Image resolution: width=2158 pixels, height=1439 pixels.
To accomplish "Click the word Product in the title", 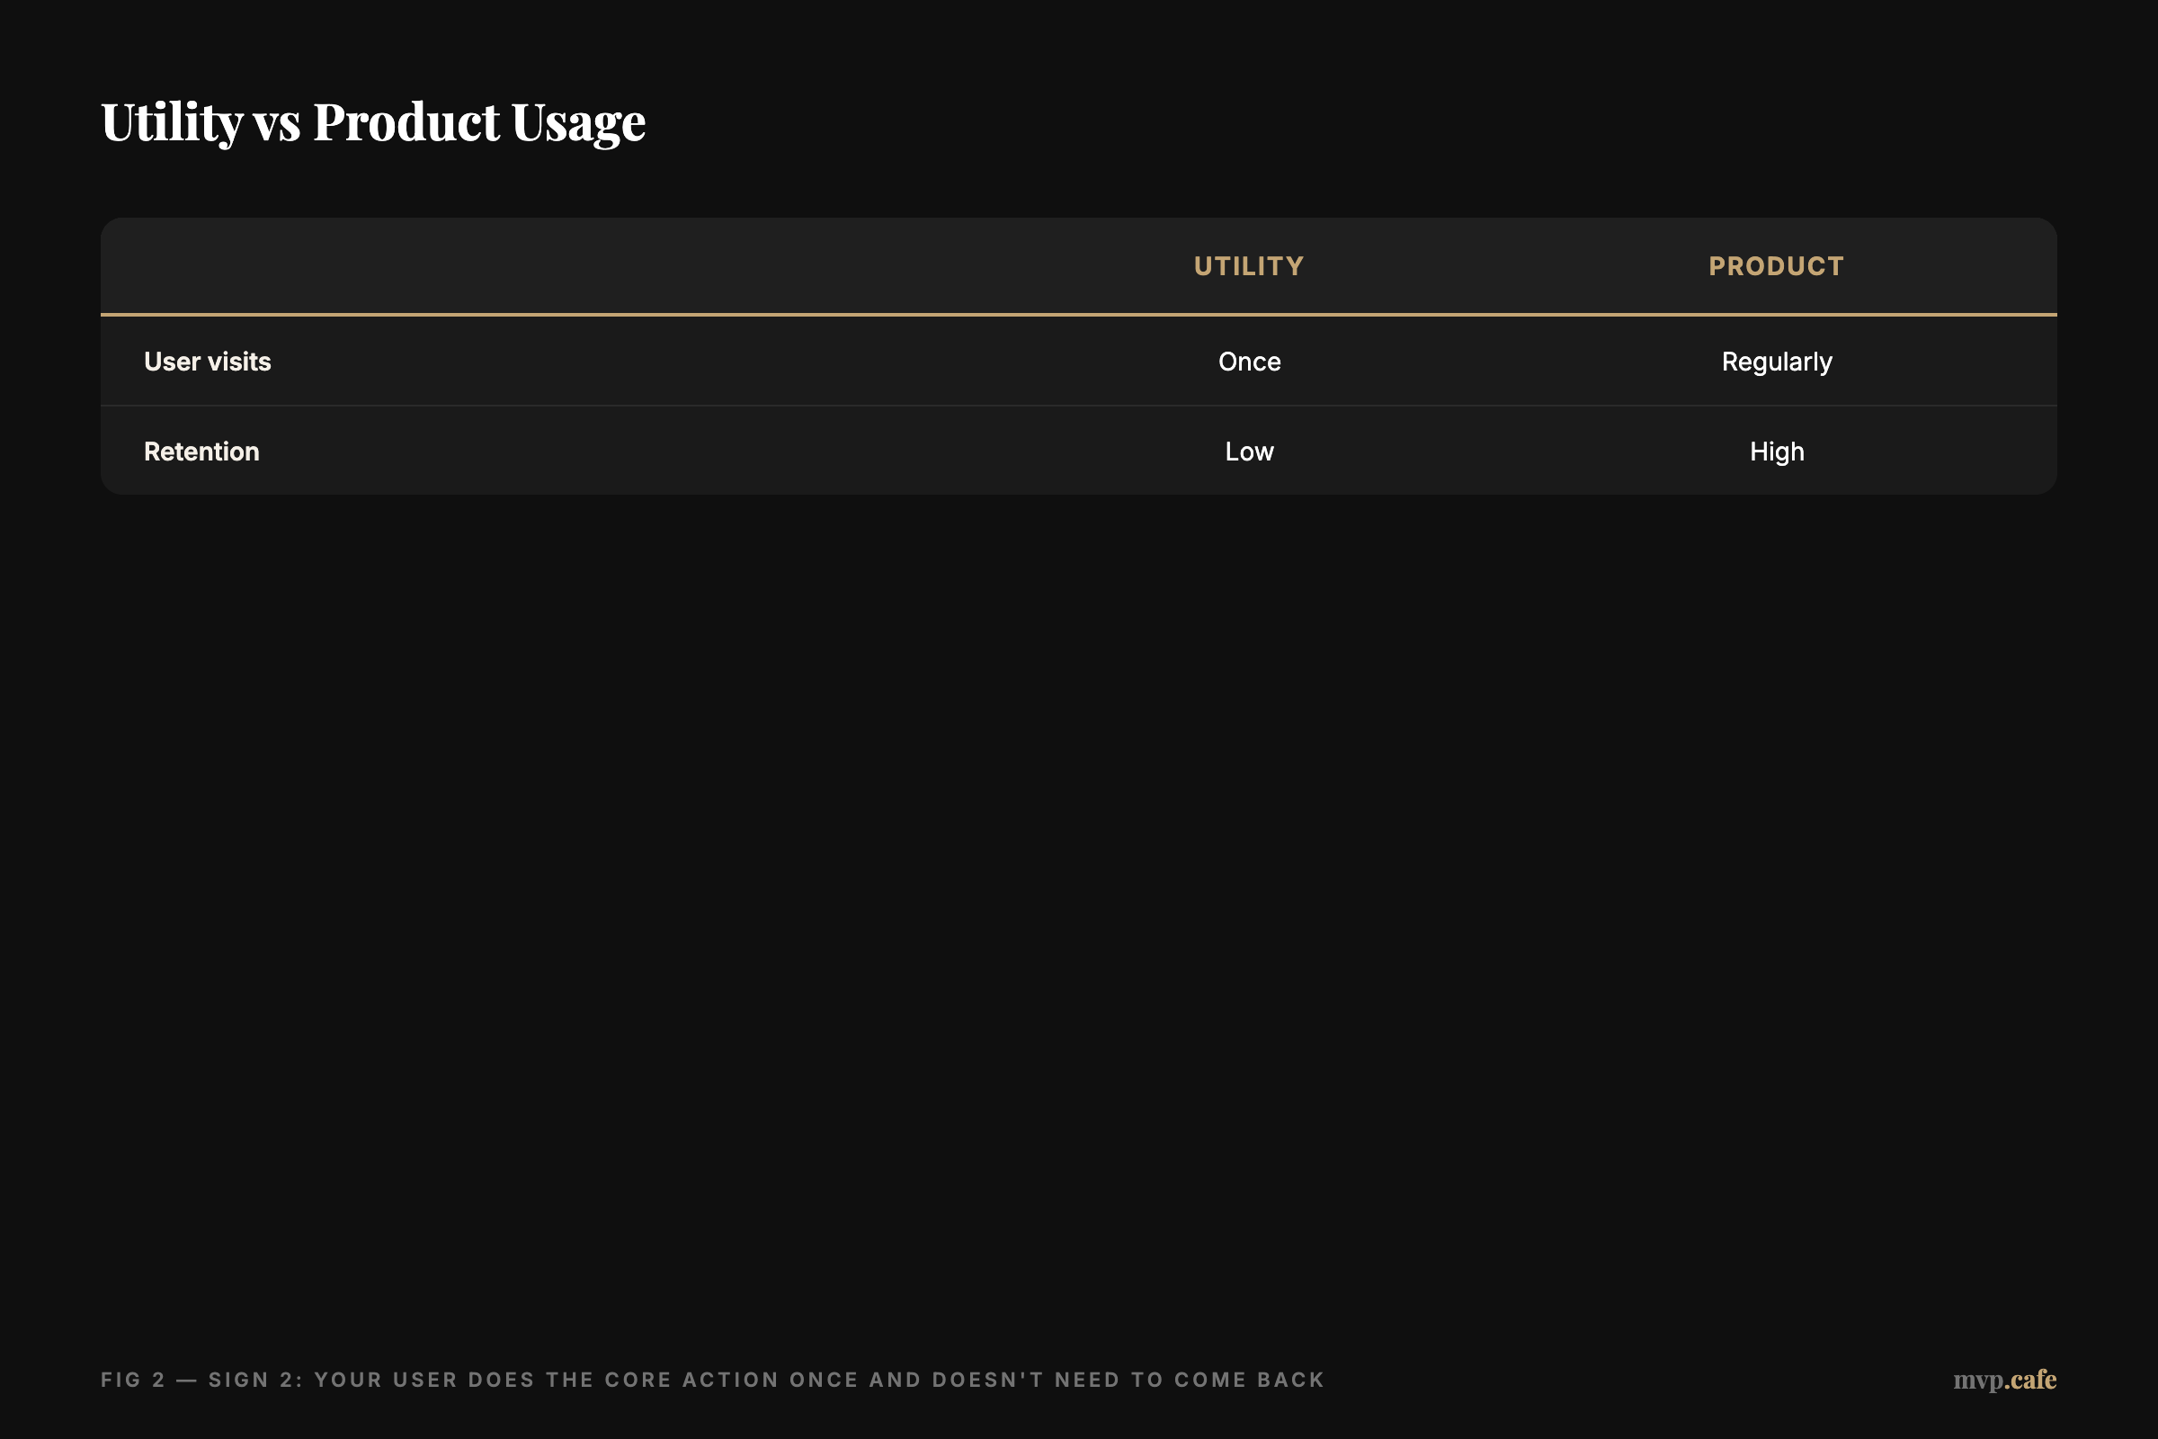I will coord(406,122).
